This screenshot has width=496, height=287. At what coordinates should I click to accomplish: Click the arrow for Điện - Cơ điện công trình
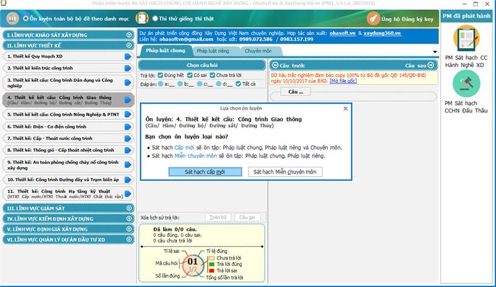click(128, 127)
